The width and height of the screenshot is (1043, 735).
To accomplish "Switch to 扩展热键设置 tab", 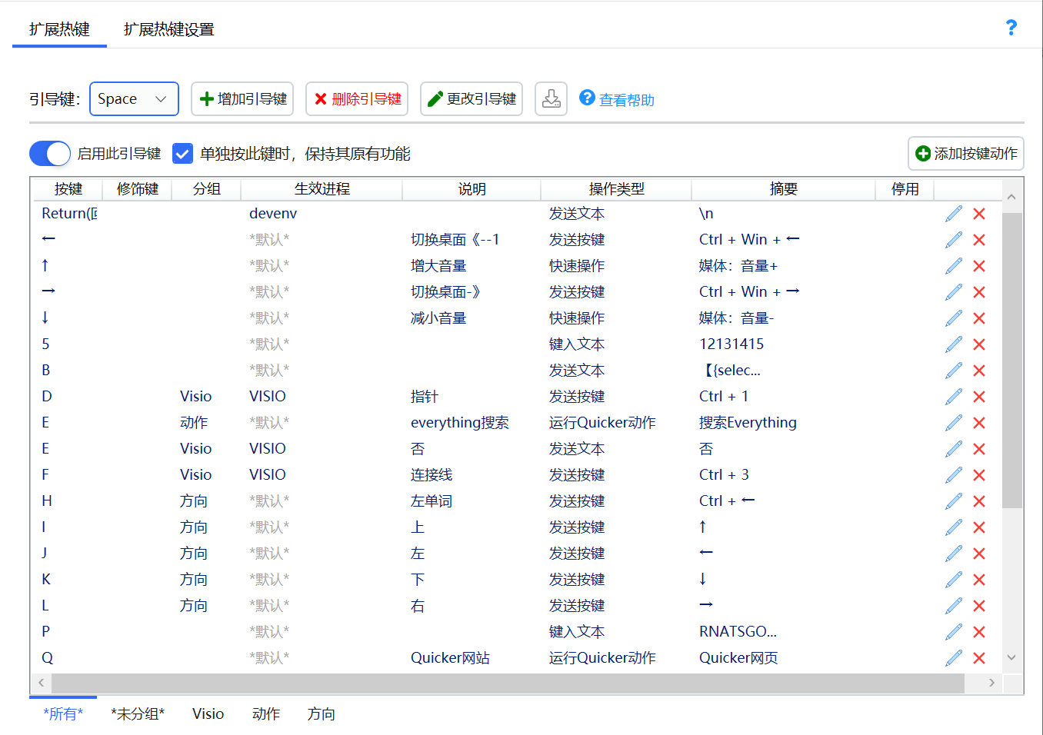I will [x=169, y=30].
